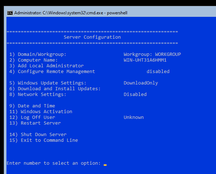Click the DownloadOnly update value

point(141,83)
